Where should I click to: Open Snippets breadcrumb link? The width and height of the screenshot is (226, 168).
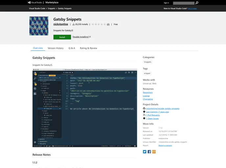[52, 9]
